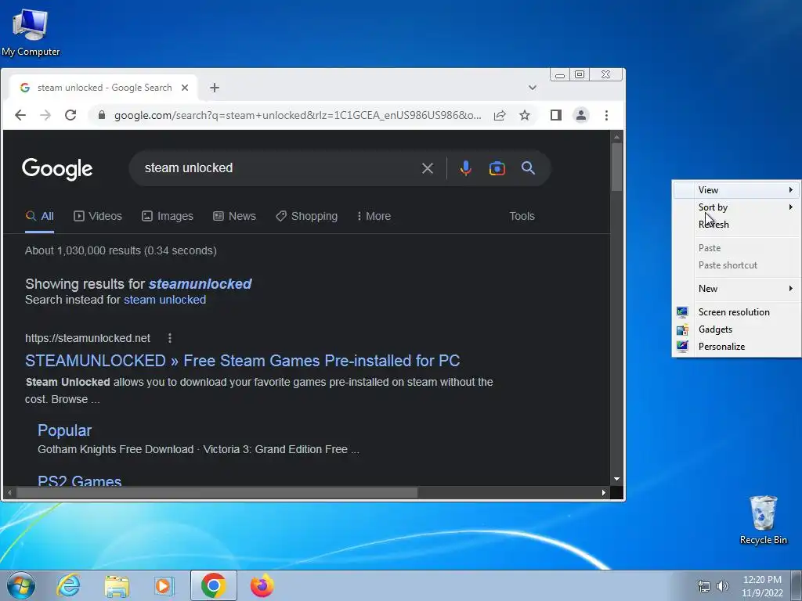Choose Personalize in context menu

point(736,347)
